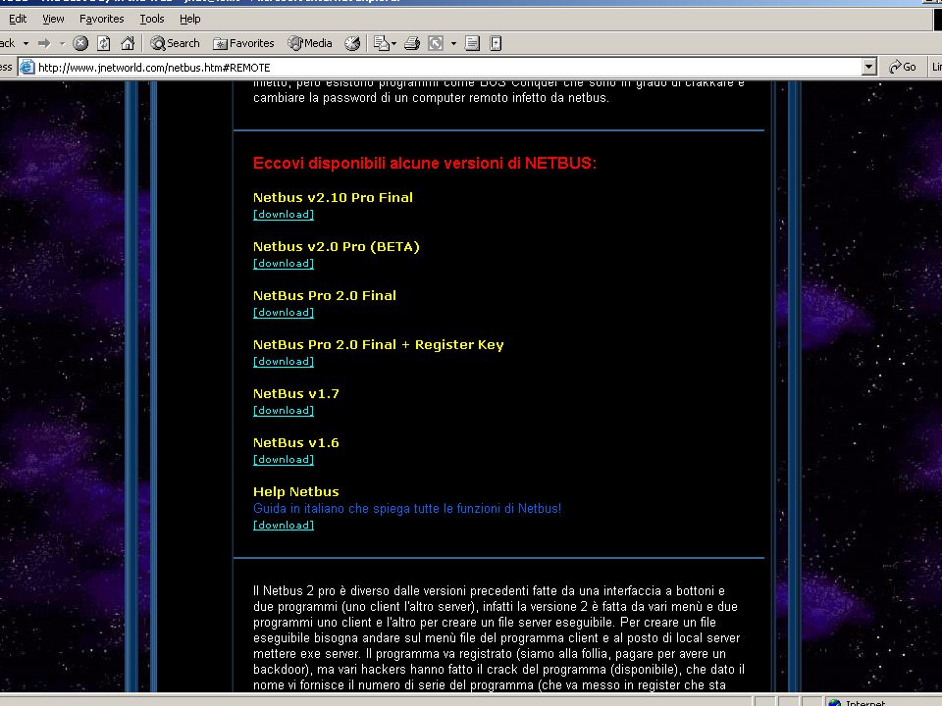Viewport: 942px width, 706px height.
Task: Click 'NetBus Pro 2.0 Final + Register Key' title
Action: (379, 344)
